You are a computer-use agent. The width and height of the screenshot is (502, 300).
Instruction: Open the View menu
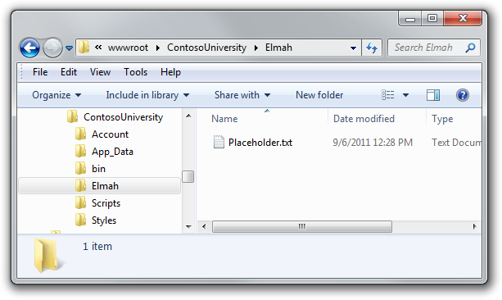[x=100, y=72]
